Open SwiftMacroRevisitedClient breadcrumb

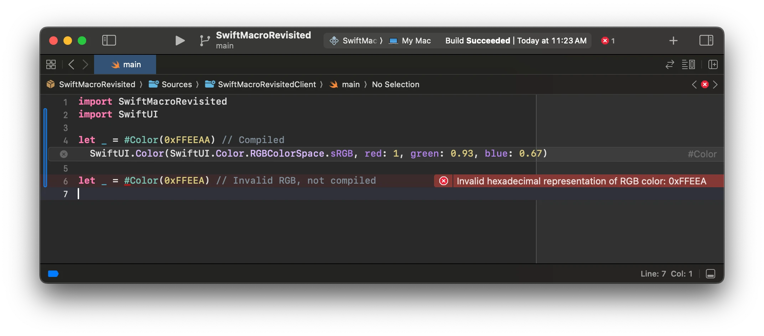(260, 84)
